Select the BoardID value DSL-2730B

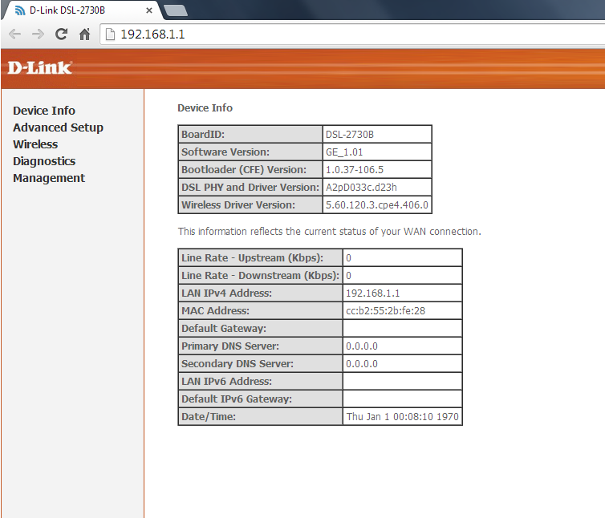tap(350, 135)
